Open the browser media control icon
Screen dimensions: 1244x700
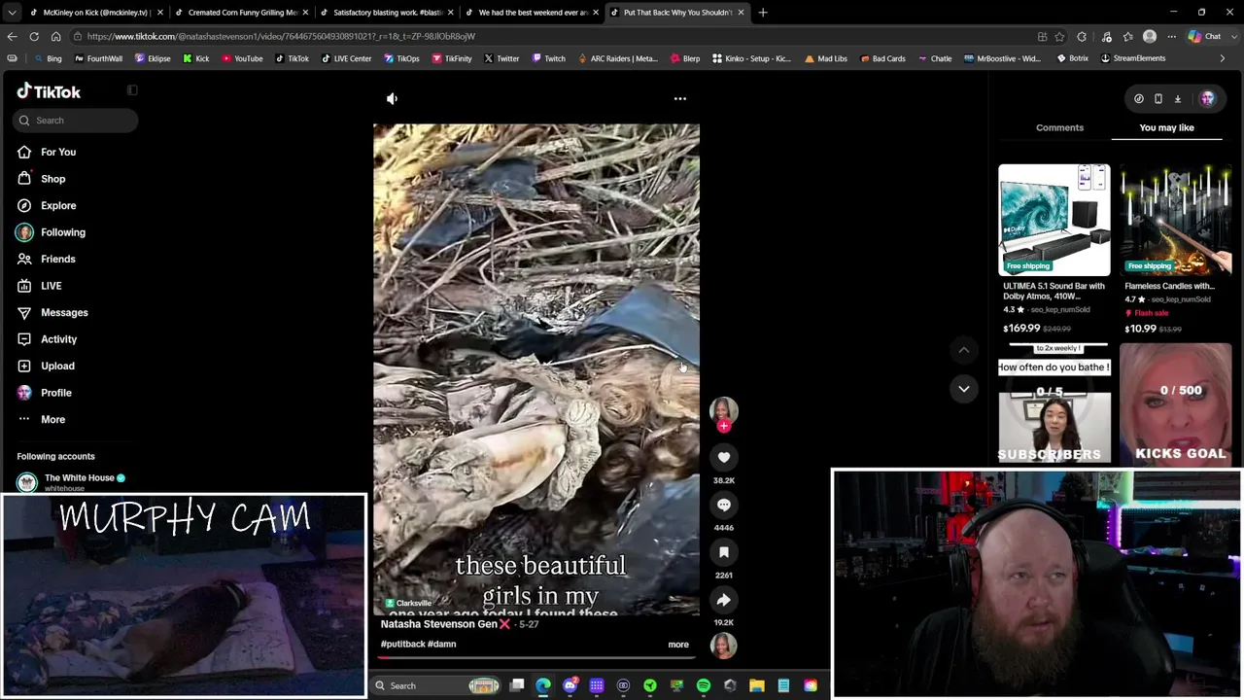pyautogui.click(x=1107, y=36)
